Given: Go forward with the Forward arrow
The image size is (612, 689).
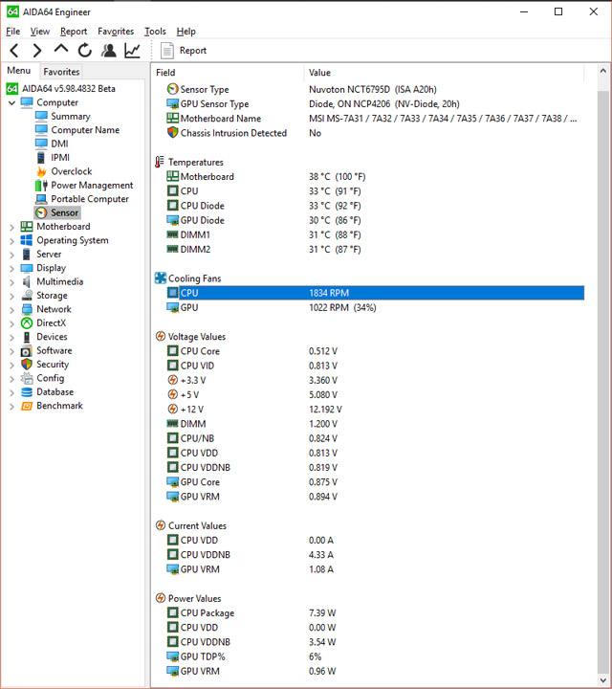Looking at the screenshot, I should pyautogui.click(x=37, y=51).
